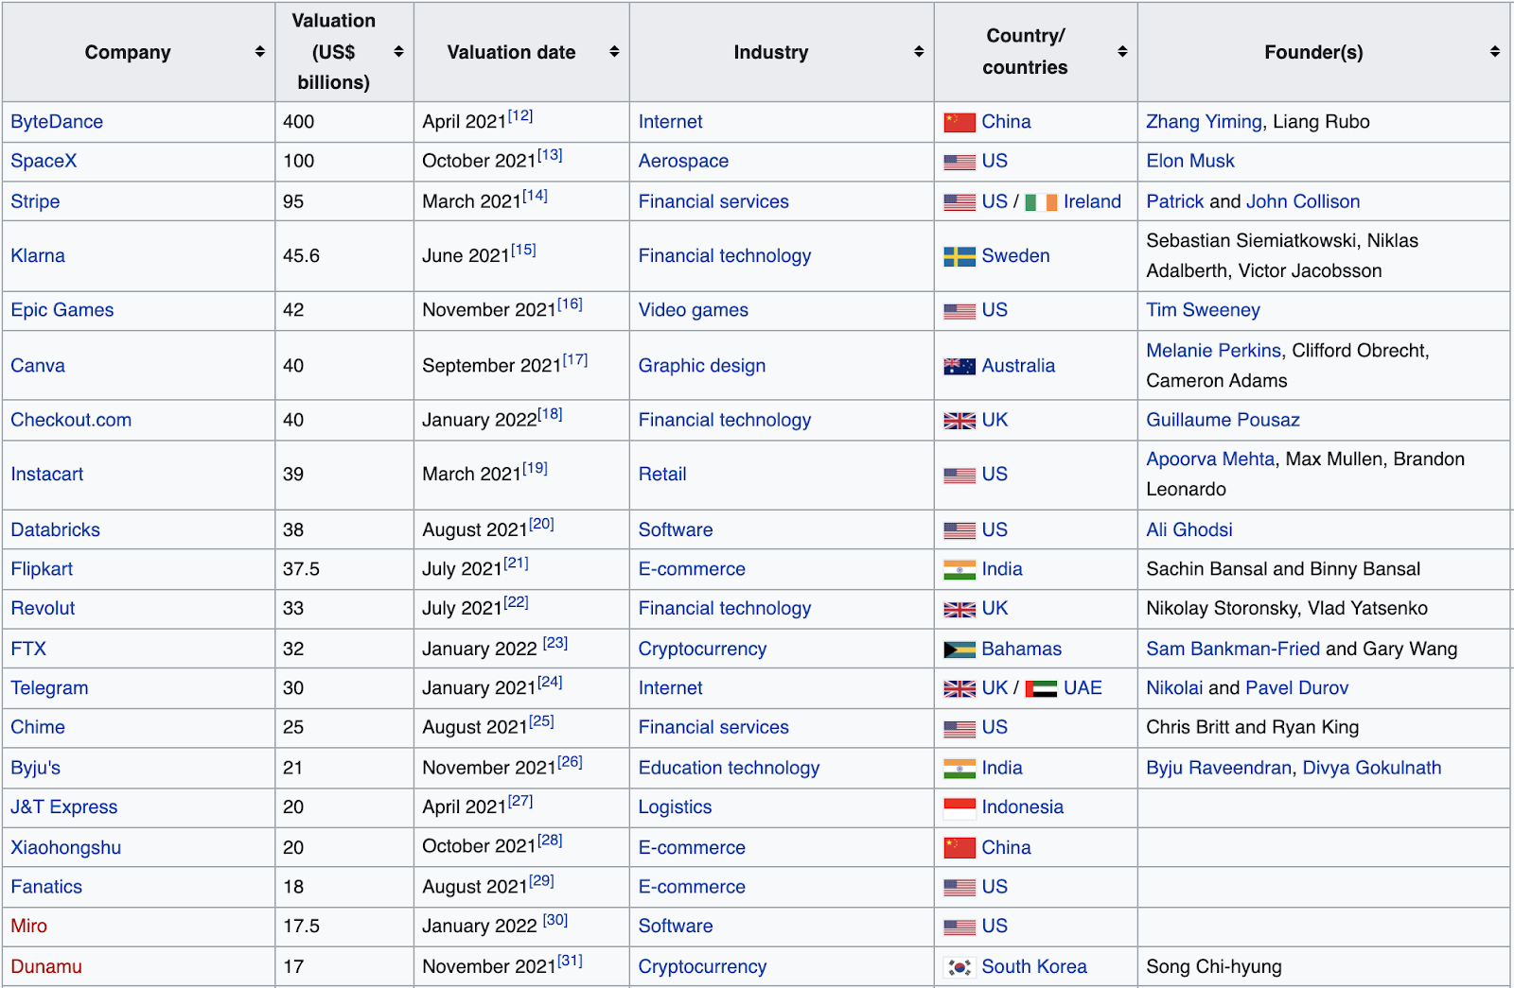This screenshot has height=988, width=1514.
Task: Click US flag icon in SpaceX row
Action: (959, 163)
